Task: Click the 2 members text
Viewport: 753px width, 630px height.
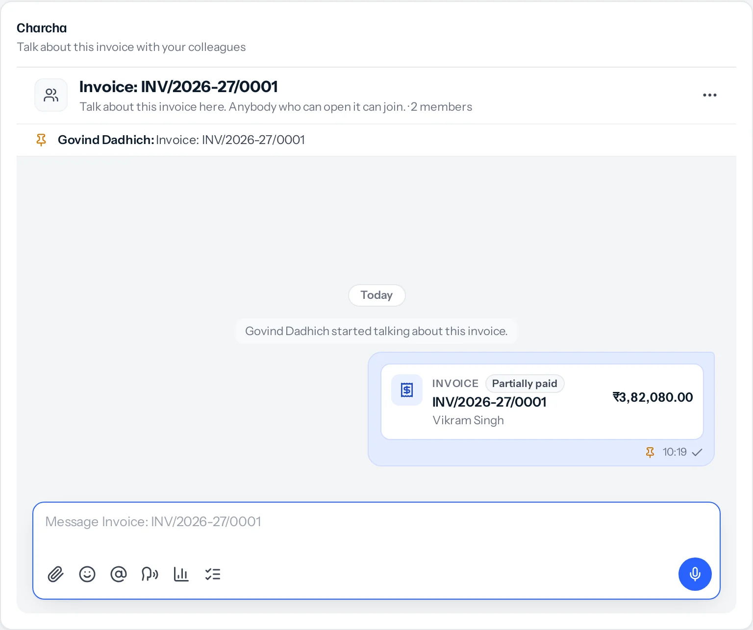Action: click(441, 107)
